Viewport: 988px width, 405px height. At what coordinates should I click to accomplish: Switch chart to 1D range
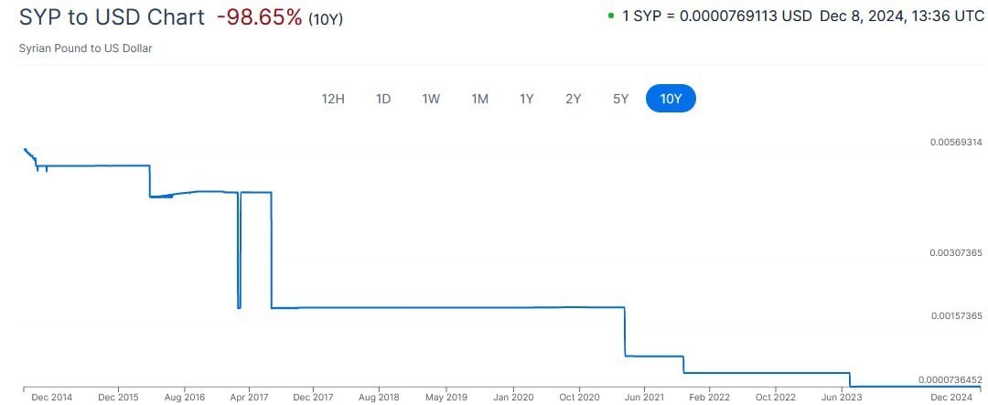coord(383,99)
